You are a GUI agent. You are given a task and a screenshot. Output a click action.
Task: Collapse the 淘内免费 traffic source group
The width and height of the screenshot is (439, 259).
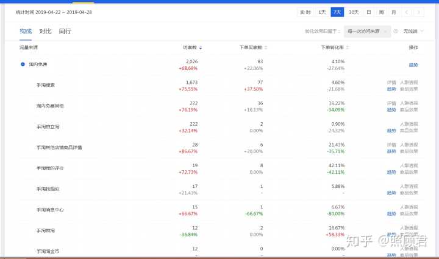pos(23,64)
